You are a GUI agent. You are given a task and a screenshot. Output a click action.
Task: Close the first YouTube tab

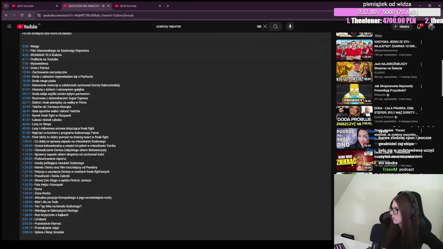coord(57,6)
